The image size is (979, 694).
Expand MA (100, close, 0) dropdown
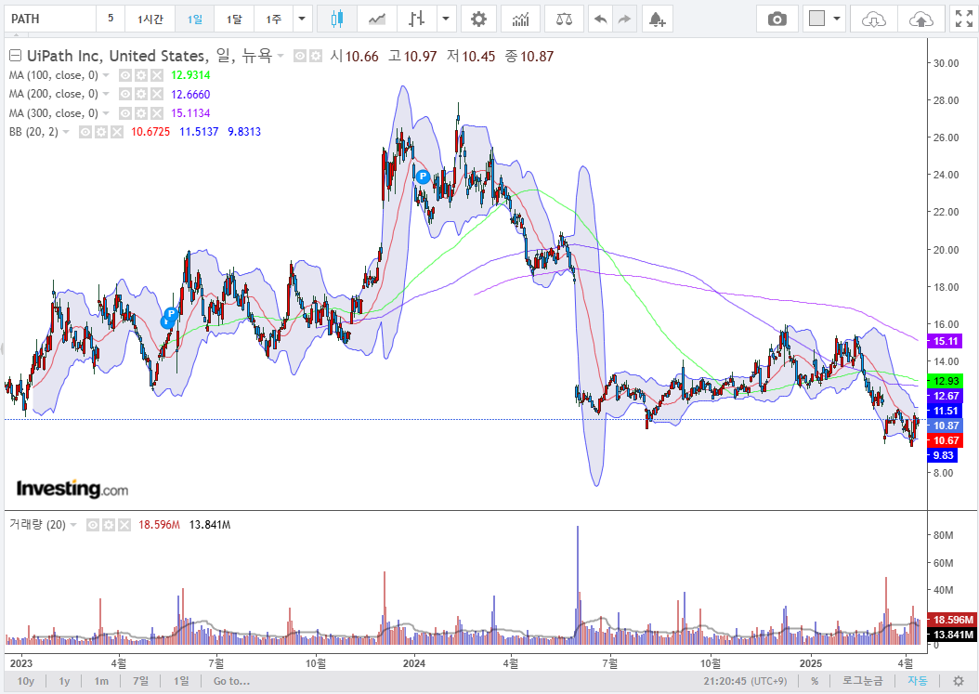coord(106,75)
